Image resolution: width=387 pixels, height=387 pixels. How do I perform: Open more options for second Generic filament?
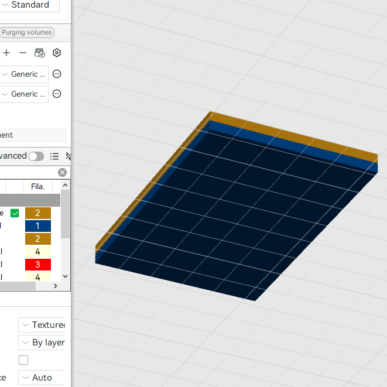point(57,94)
